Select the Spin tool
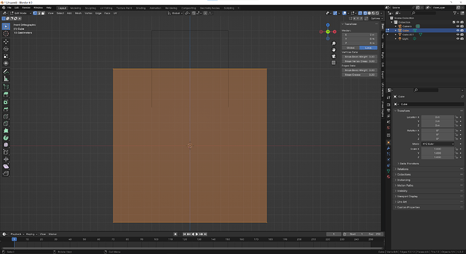Viewport: 466px width, 254px height. click(5, 138)
